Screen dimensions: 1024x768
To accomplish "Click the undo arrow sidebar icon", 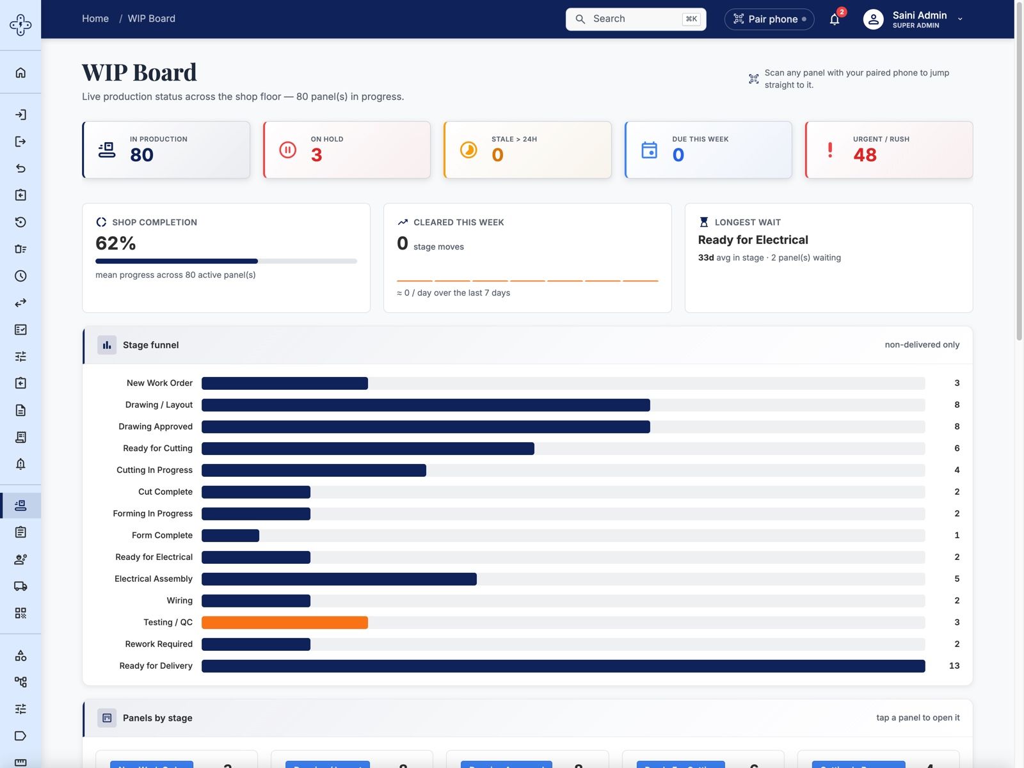I will pos(20,168).
